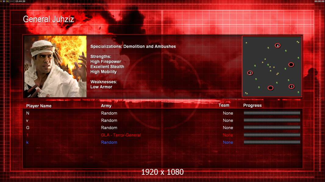Click loading progress bar for player 1
Screen dimensions: 325x182
(272, 135)
